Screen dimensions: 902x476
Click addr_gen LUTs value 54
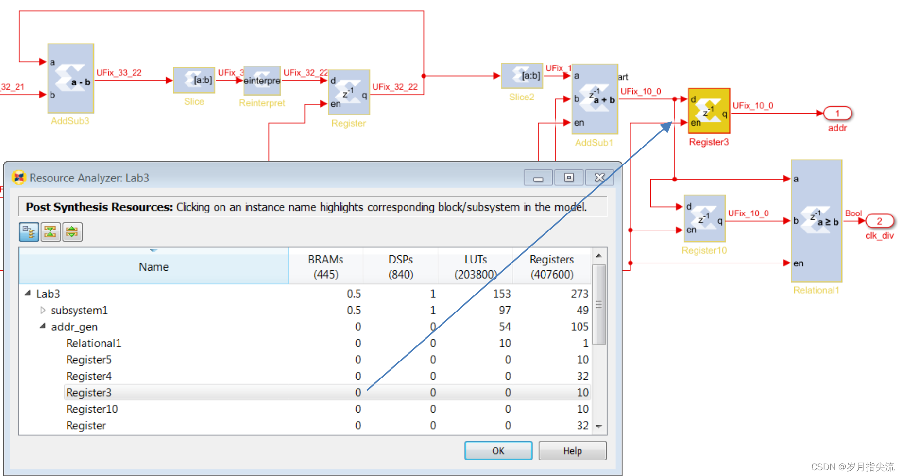tap(505, 327)
